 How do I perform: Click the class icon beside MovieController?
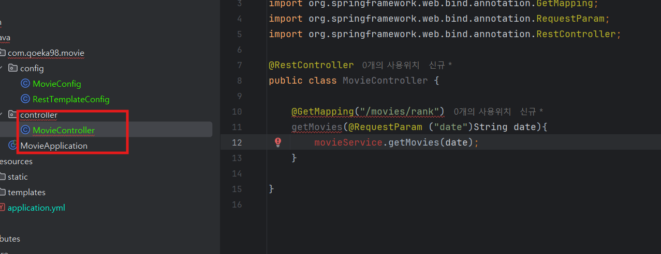(x=25, y=130)
